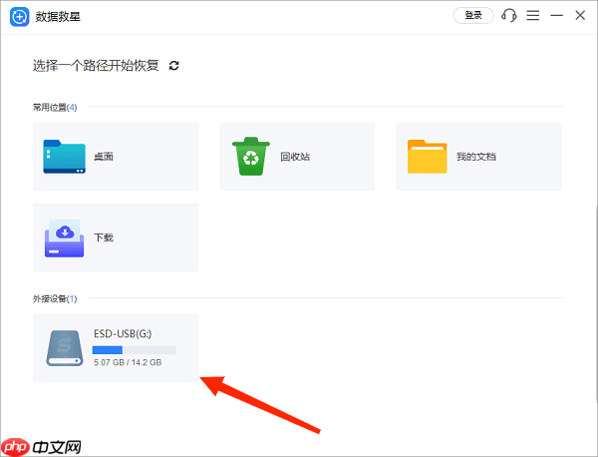Select the 桌面 desktop folder icon
598x457 pixels.
click(x=65, y=157)
